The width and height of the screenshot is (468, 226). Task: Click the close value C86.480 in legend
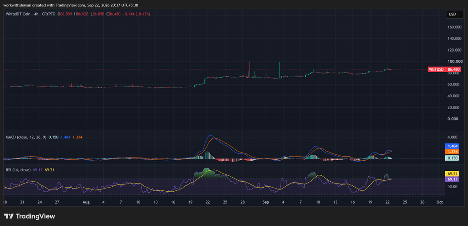click(x=113, y=14)
